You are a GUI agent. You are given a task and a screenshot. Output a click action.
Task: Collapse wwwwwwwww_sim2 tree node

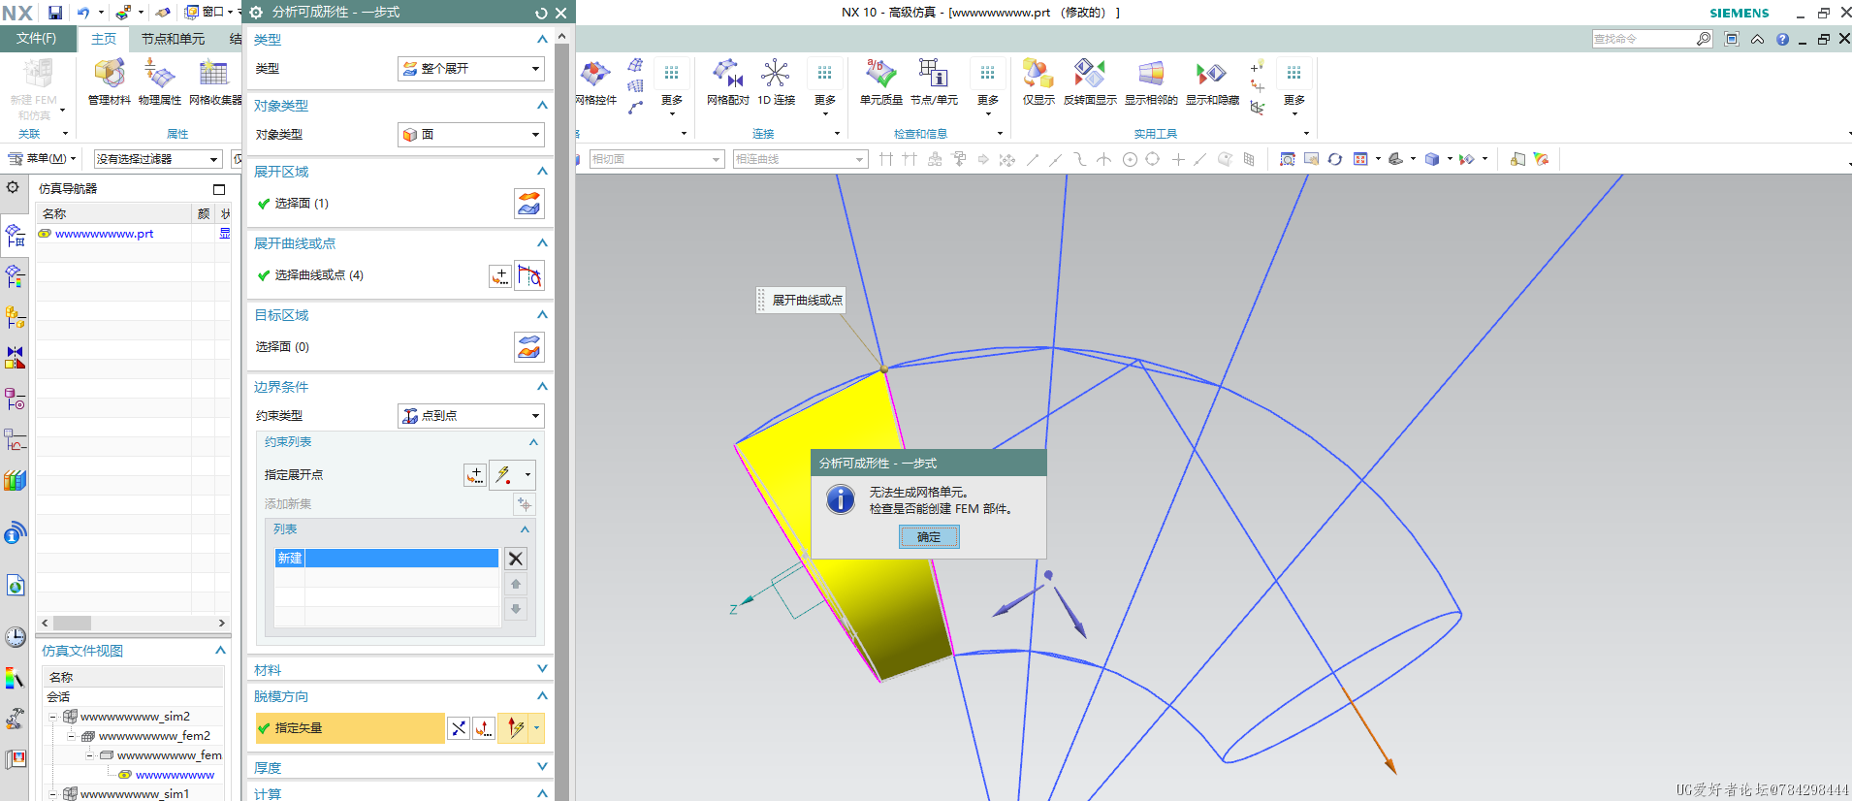[x=53, y=717]
